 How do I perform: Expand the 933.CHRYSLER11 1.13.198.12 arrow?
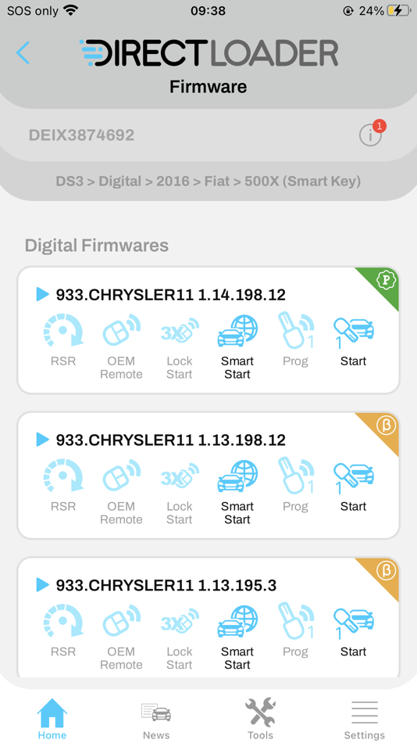point(43,440)
